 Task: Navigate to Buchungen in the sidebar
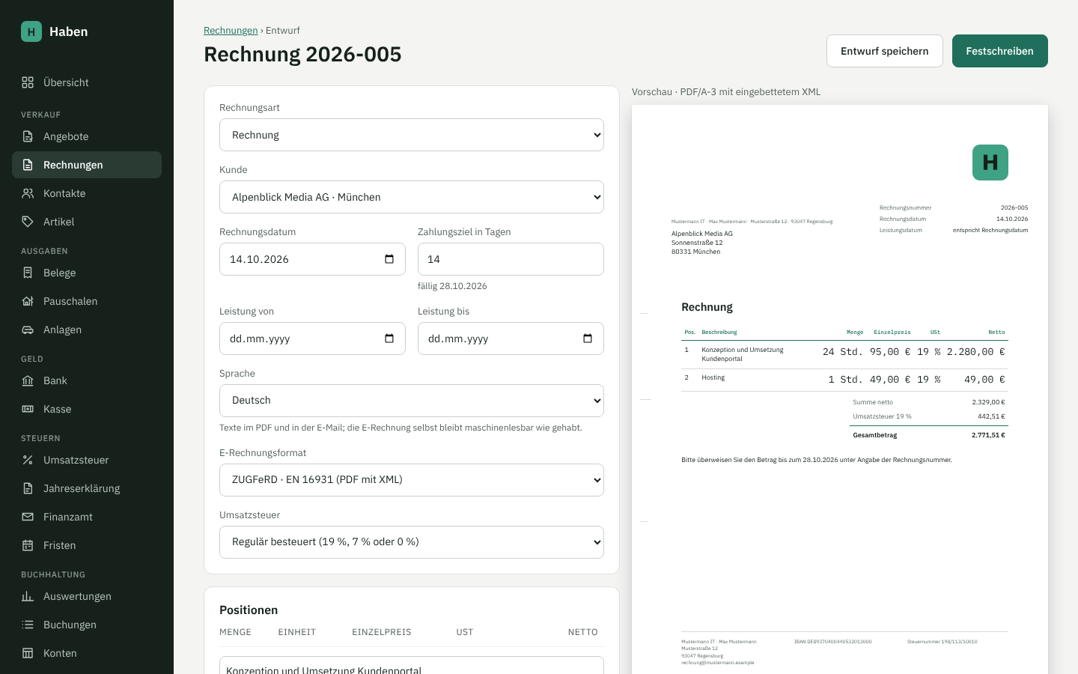pyautogui.click(x=87, y=625)
